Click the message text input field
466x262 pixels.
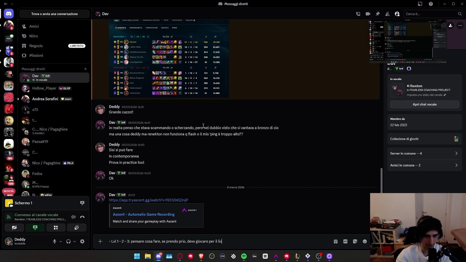tap(218, 241)
